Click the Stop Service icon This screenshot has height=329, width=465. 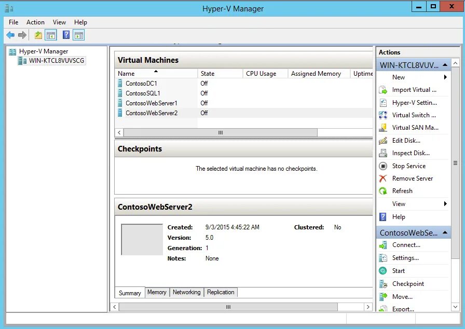(x=383, y=166)
